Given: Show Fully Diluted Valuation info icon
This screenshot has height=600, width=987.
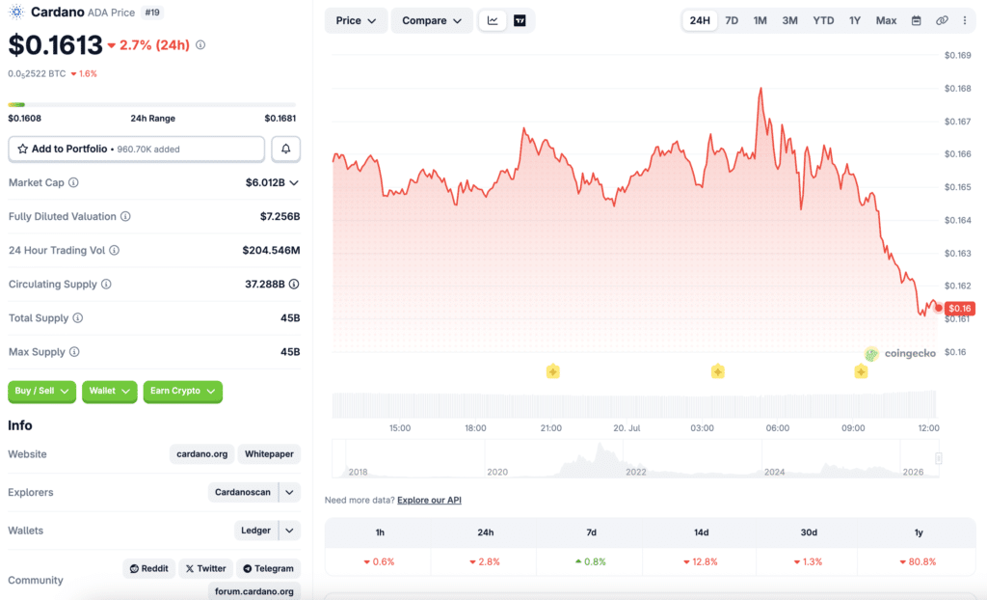Looking at the screenshot, I should (x=126, y=216).
